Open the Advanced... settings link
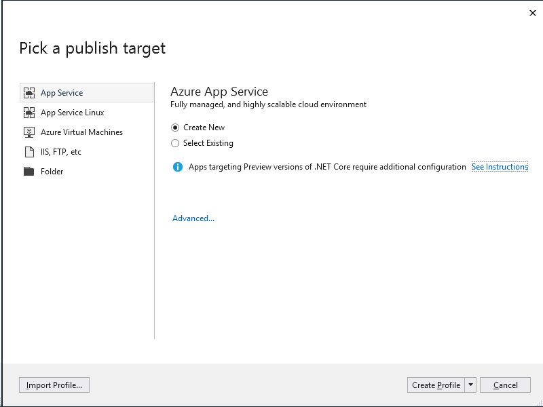543x407 pixels. (x=193, y=218)
